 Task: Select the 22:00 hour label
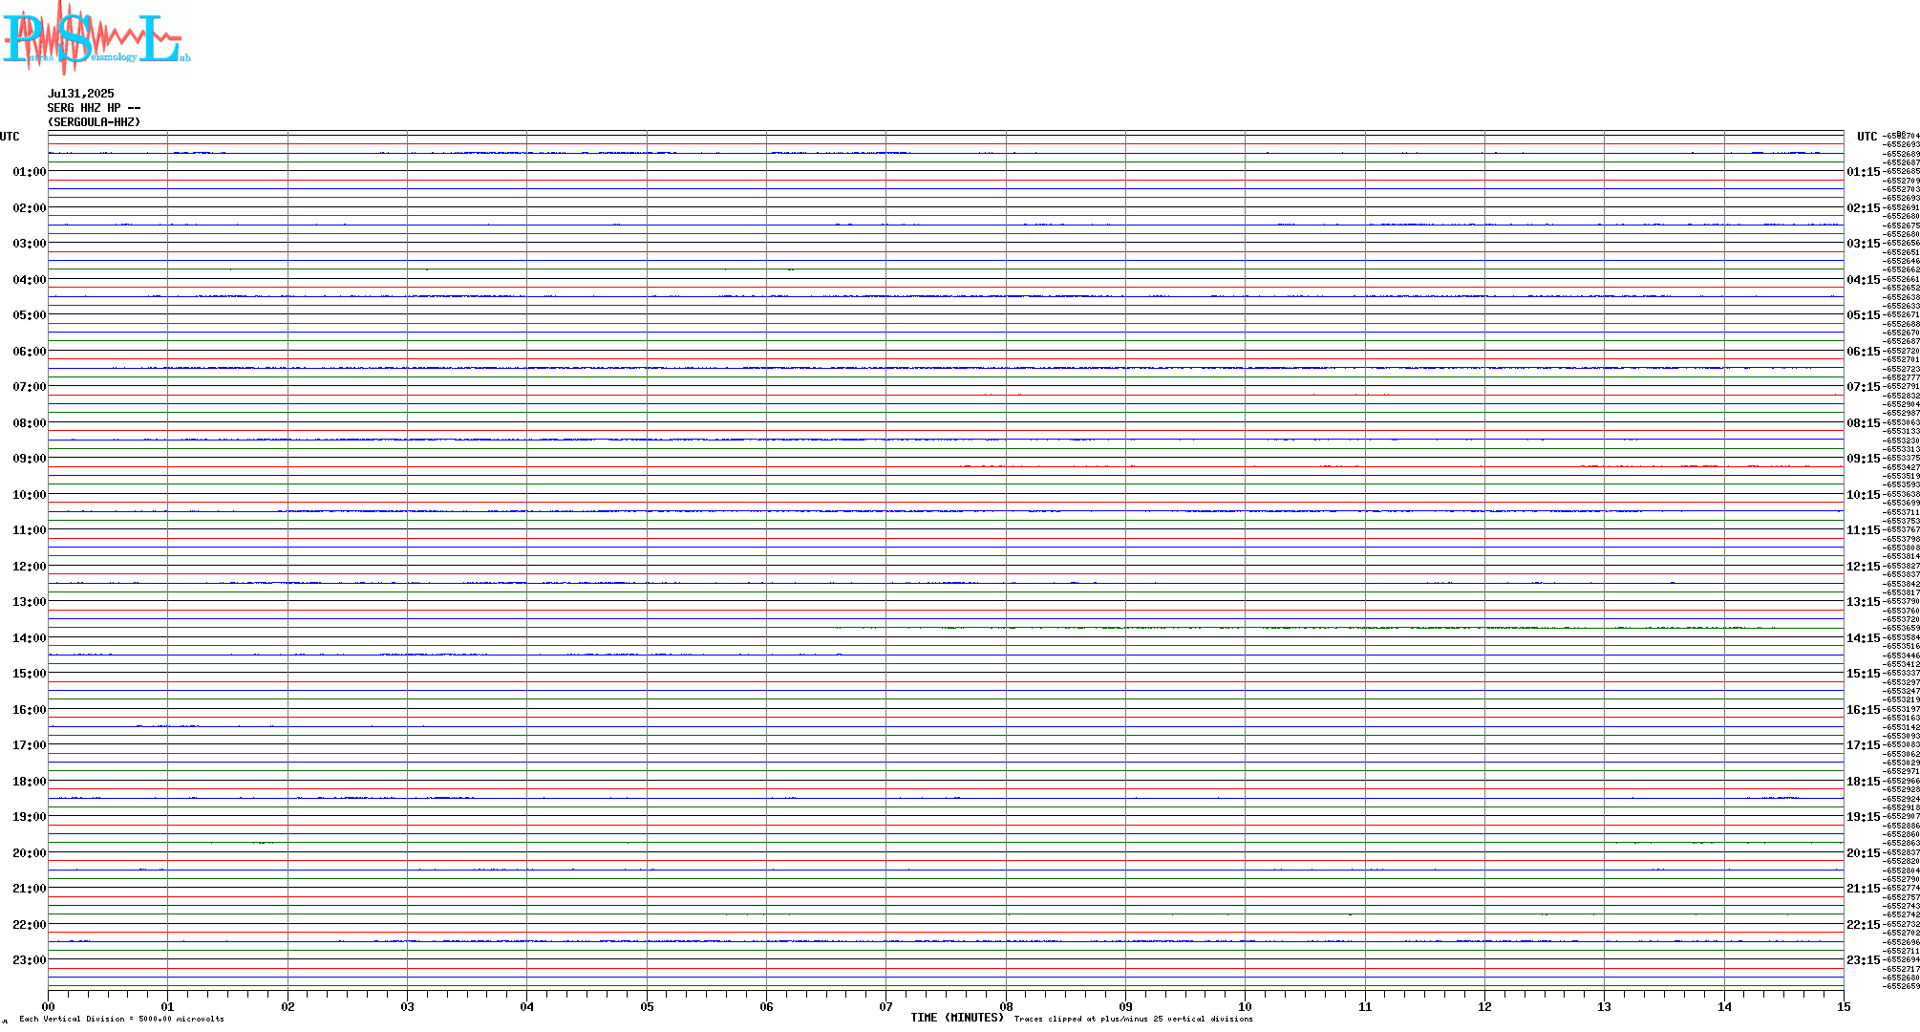(30, 925)
